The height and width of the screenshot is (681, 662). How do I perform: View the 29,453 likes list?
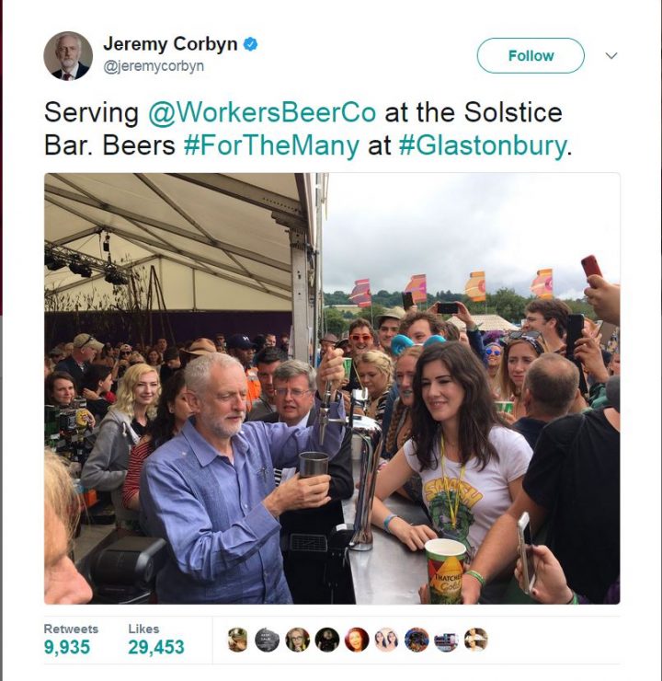[156, 640]
